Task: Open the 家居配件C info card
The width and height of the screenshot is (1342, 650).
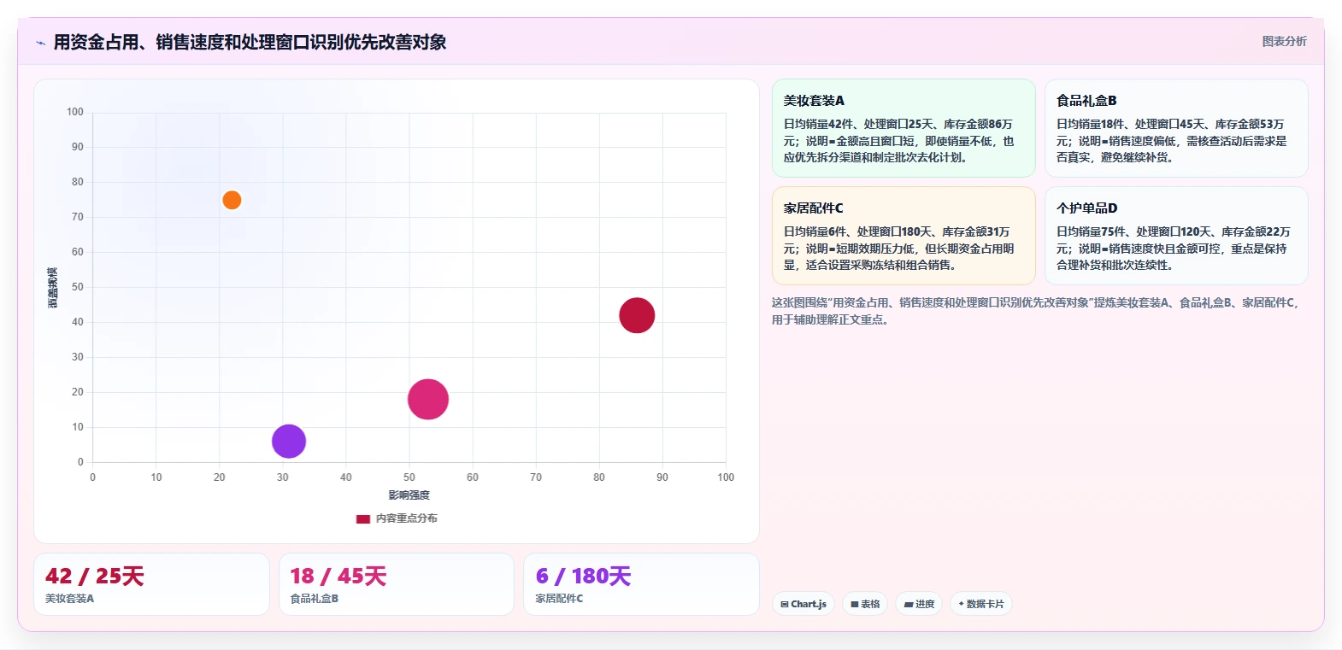Action: tap(903, 236)
